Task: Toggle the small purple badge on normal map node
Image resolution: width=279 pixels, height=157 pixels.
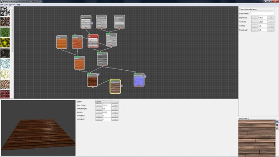Action: 145,76
